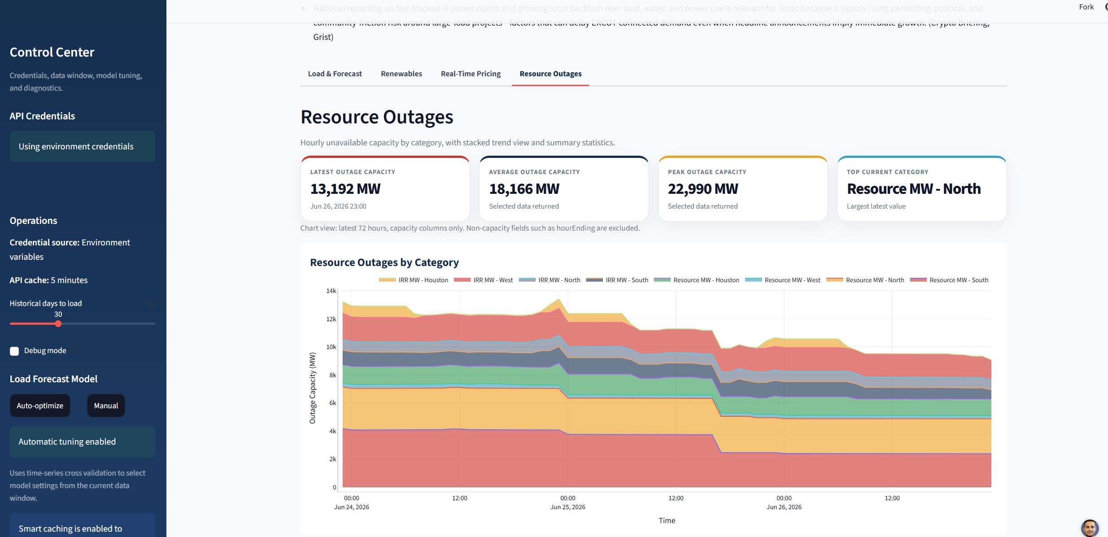Enable the Debug mode checkbox
The image size is (1108, 537).
coord(14,351)
